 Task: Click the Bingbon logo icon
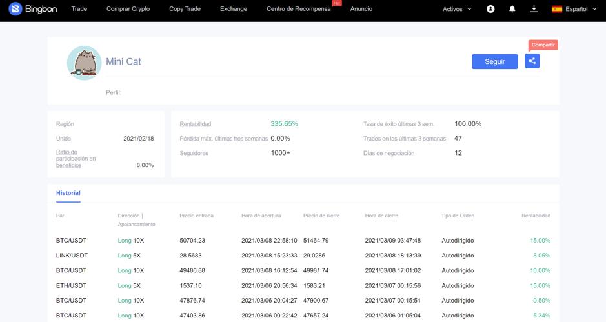tap(15, 9)
